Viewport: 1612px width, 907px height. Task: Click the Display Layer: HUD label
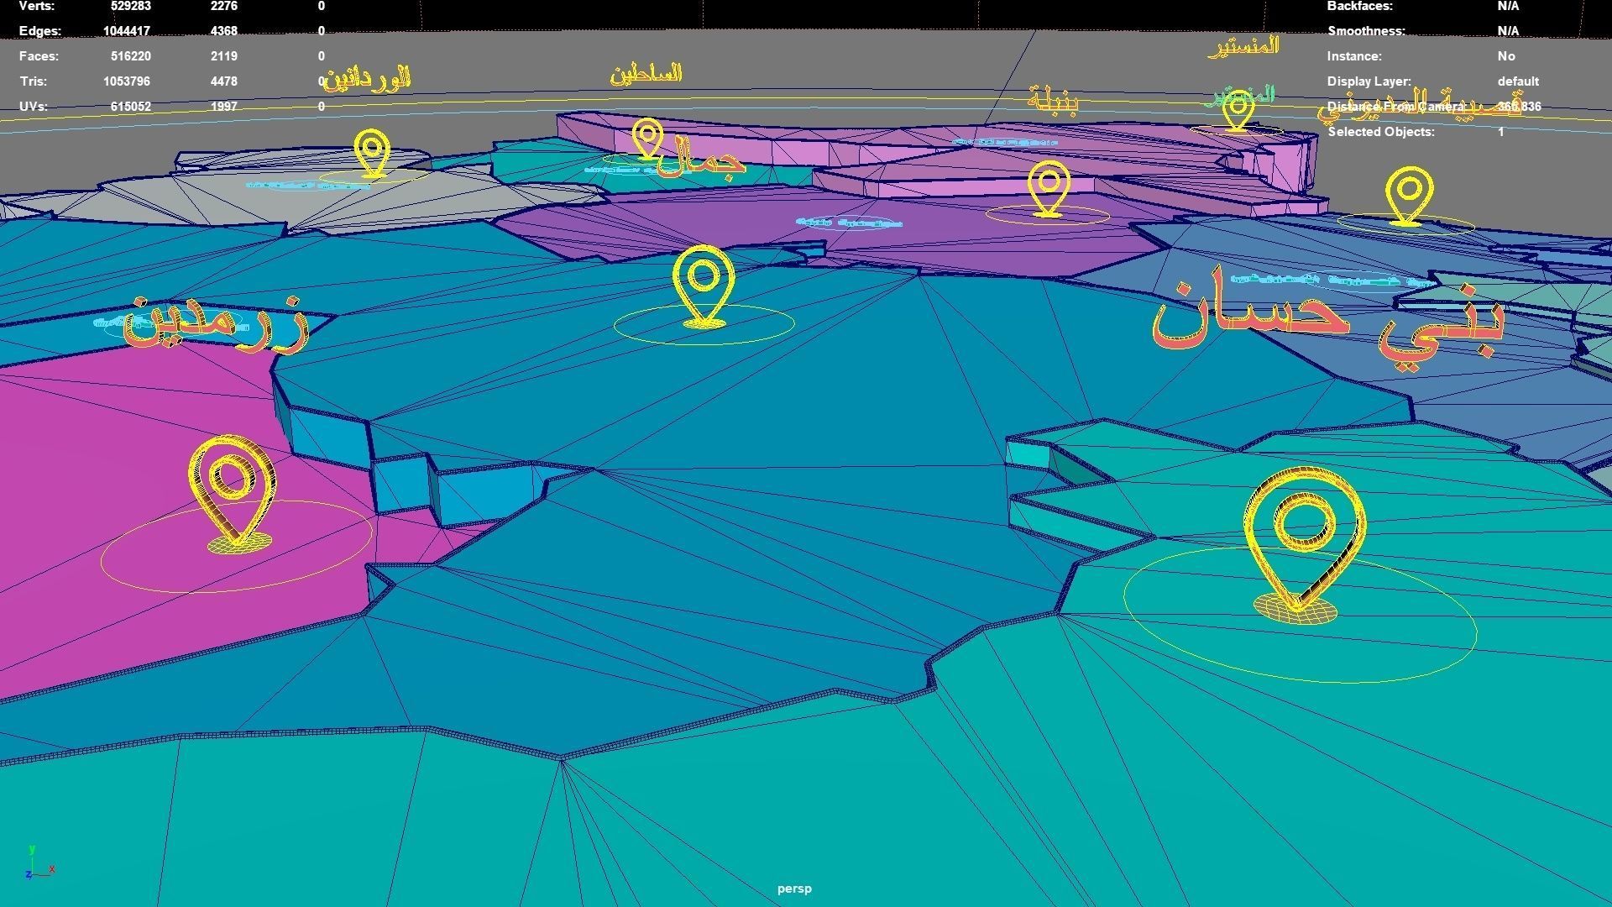(1369, 81)
